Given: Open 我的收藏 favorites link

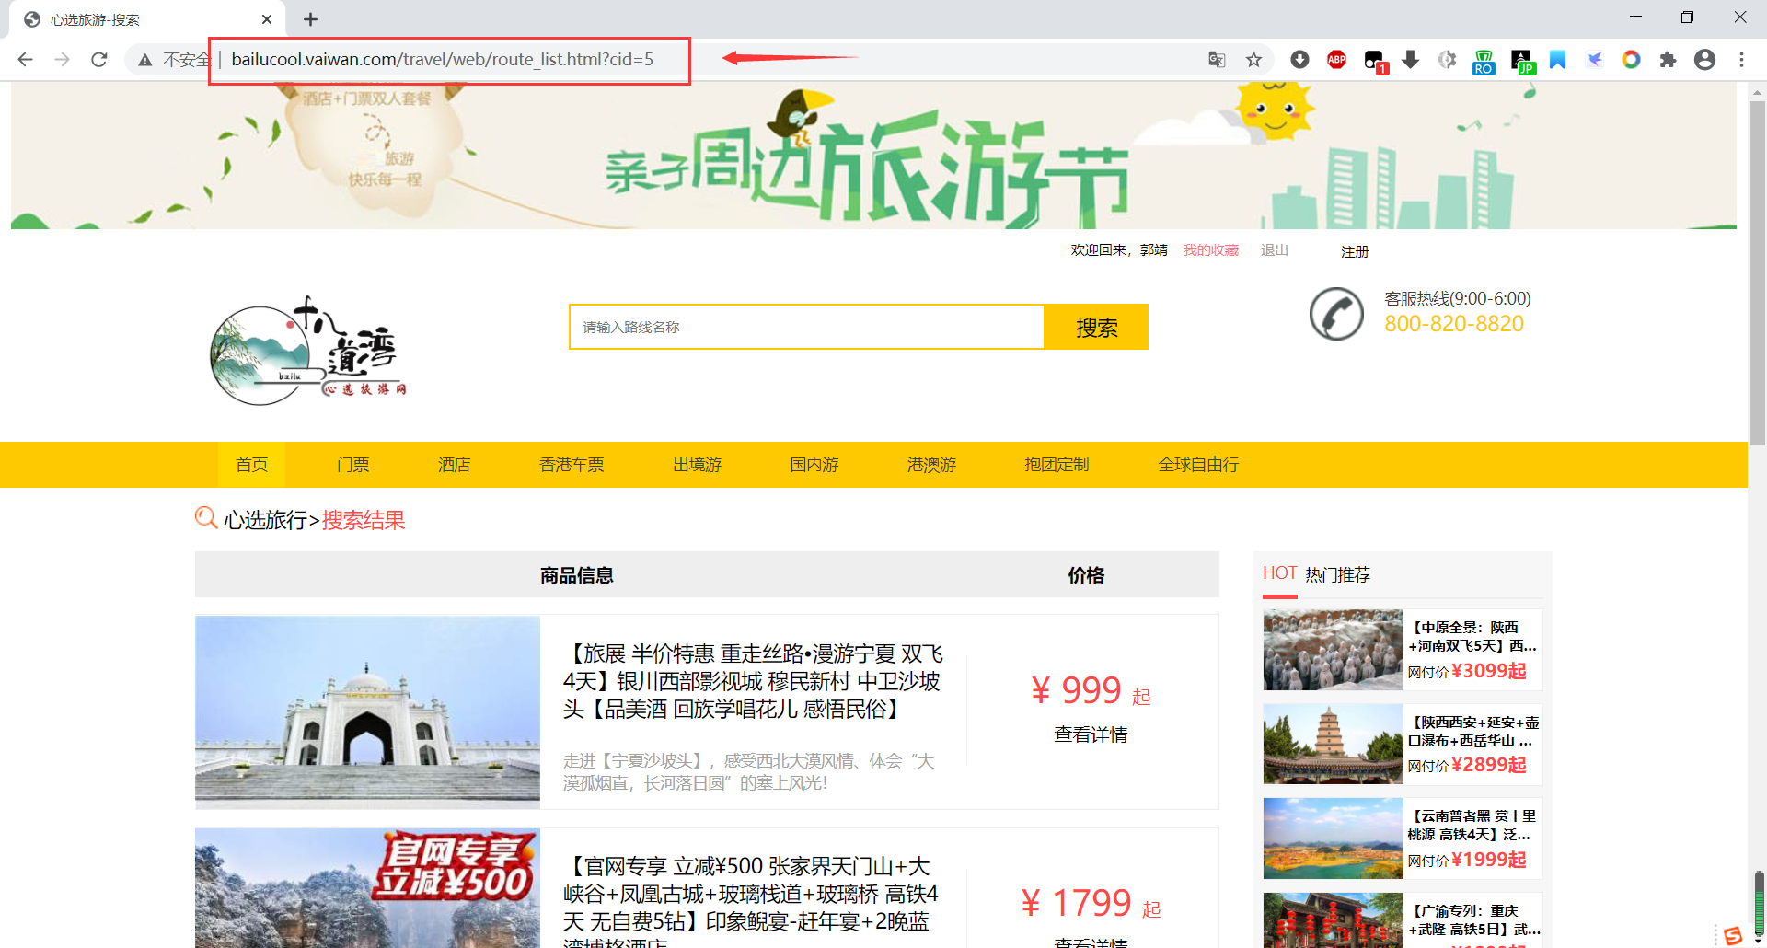Looking at the screenshot, I should click(1210, 249).
